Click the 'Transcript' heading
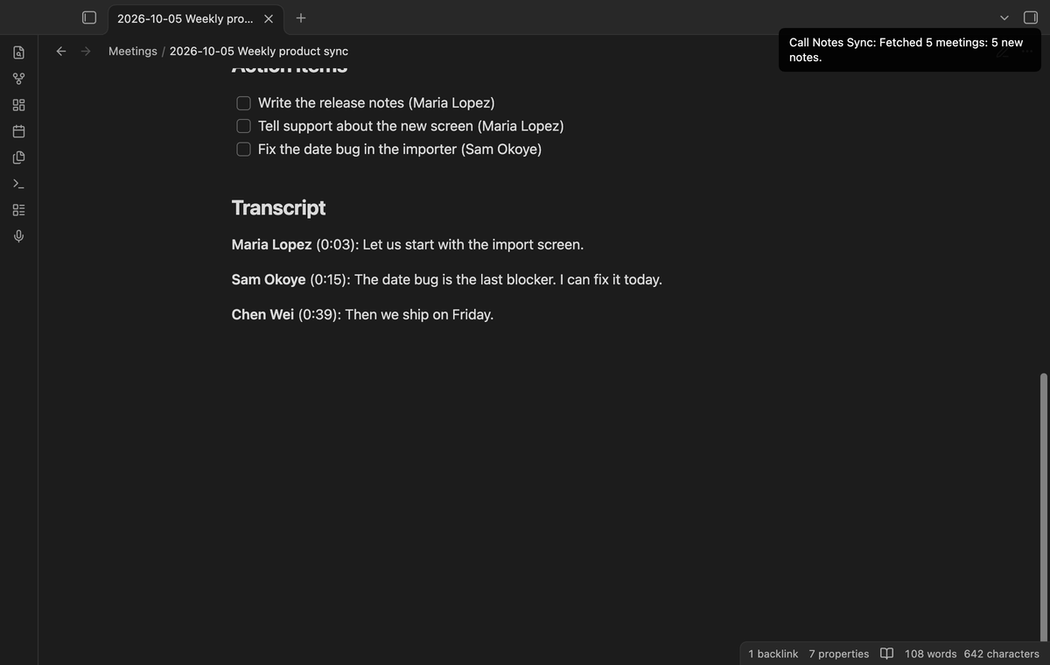 pyautogui.click(x=278, y=207)
